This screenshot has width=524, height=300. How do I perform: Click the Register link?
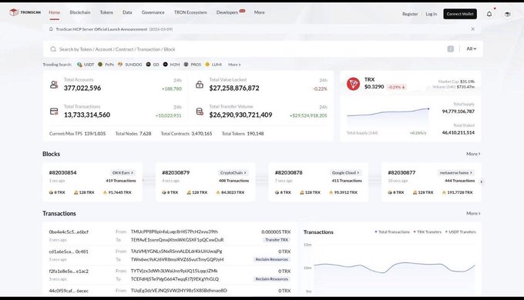(x=410, y=14)
